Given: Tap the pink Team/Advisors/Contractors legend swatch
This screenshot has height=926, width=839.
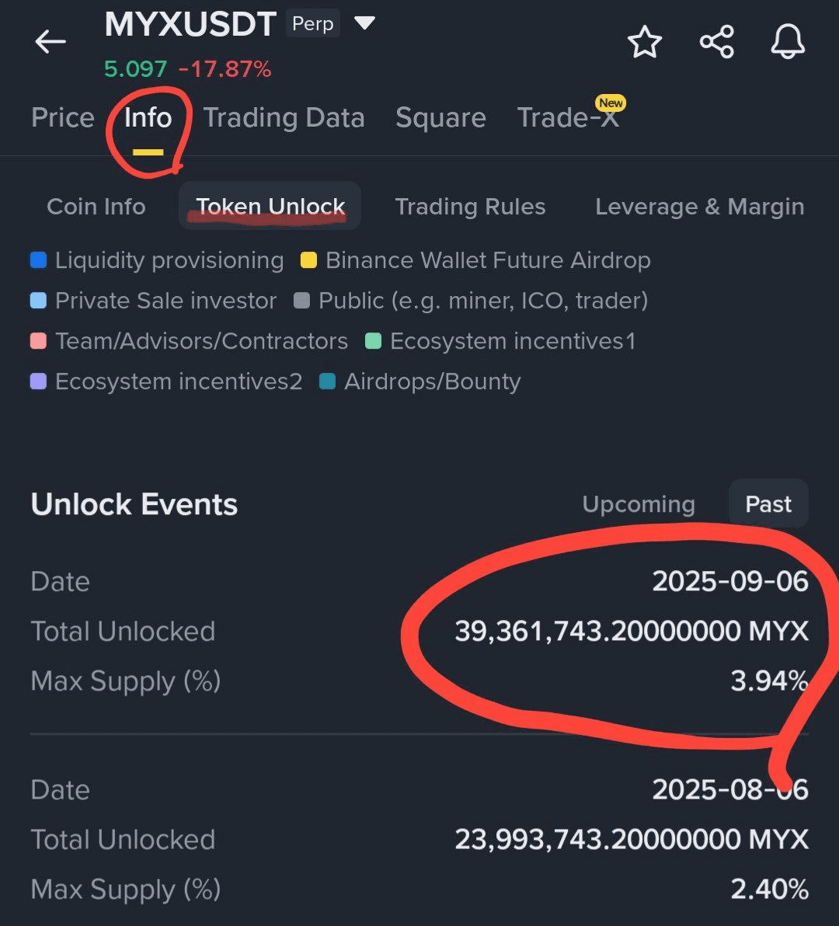Looking at the screenshot, I should [x=38, y=341].
